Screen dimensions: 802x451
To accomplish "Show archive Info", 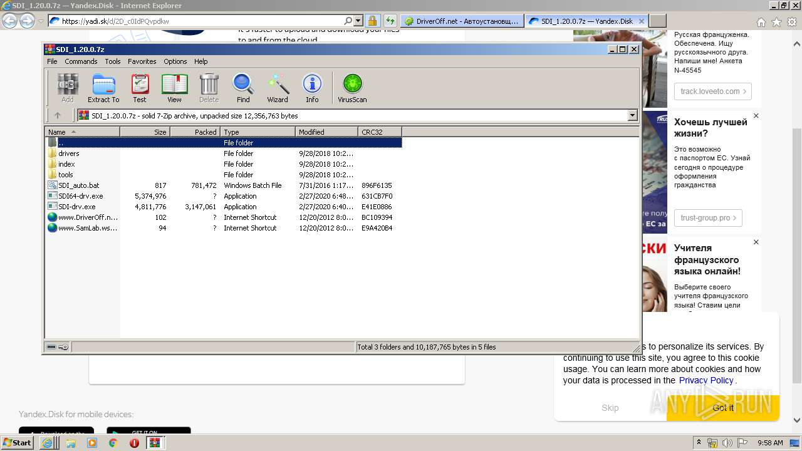I will point(312,88).
